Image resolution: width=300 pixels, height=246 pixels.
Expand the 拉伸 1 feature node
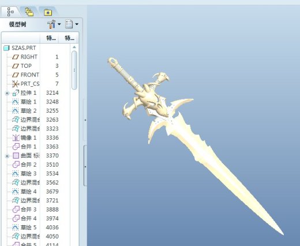point(7,93)
